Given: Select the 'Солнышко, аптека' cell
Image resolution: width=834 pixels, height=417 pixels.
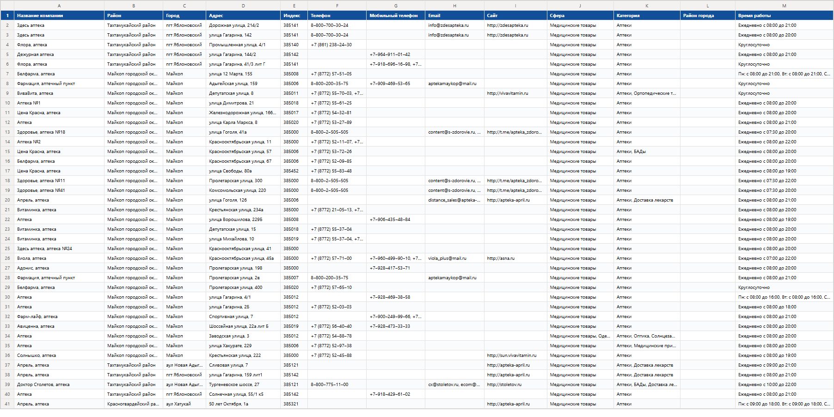Looking at the screenshot, I should [59, 355].
